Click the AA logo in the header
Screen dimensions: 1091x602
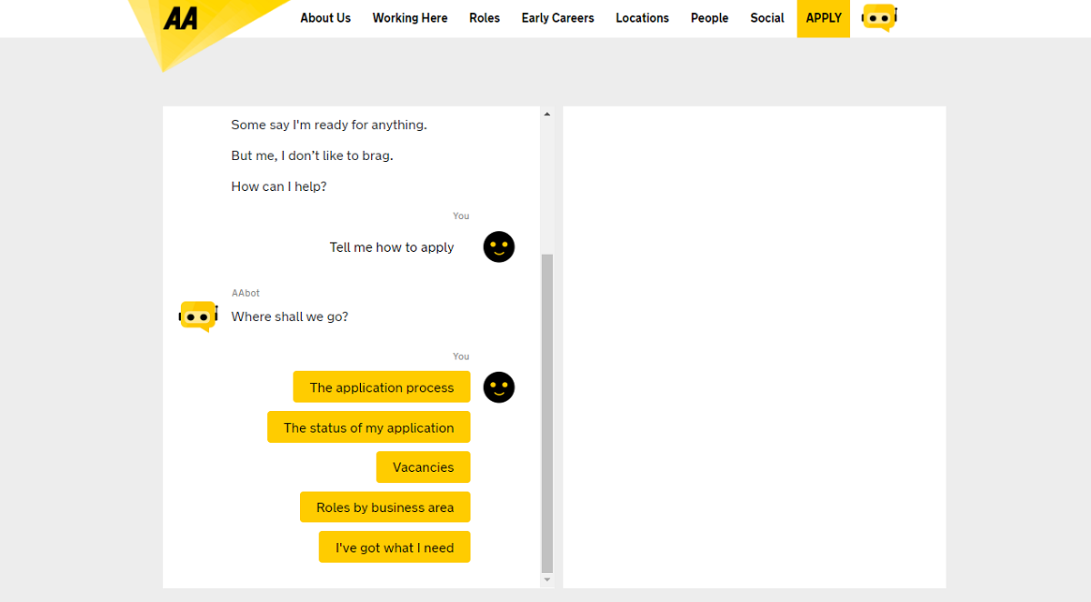(180, 17)
